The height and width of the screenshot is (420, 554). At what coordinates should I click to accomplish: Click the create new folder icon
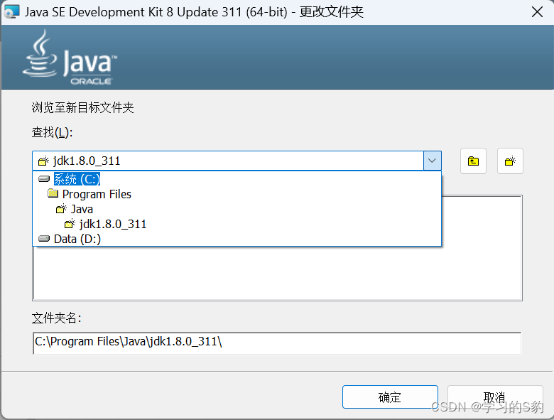[510, 161]
